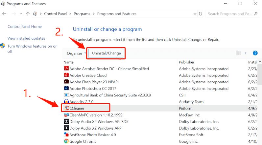Click the refresh button beside address bar
This screenshot has width=262, height=145.
click(x=201, y=14)
